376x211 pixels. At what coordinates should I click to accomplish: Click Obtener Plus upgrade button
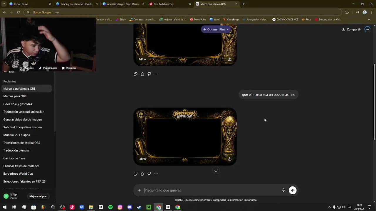click(214, 29)
